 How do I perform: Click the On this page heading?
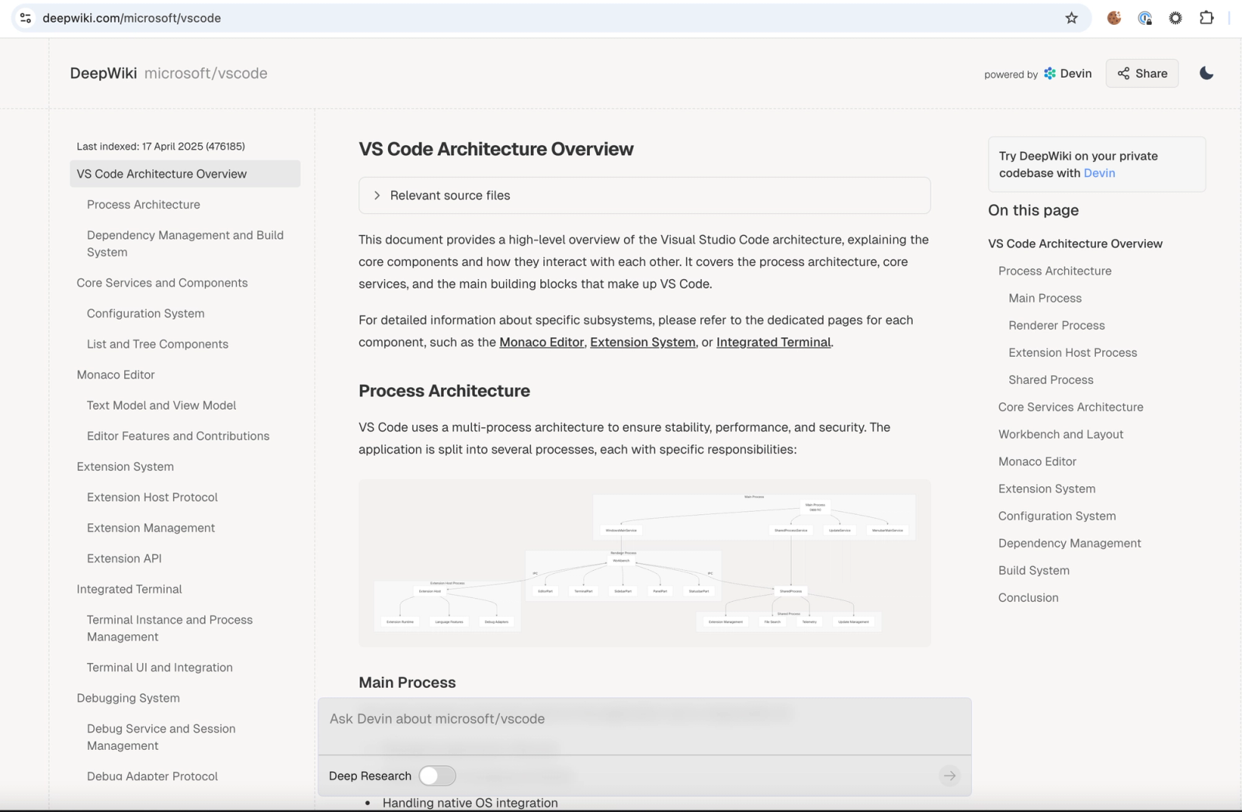click(1033, 210)
